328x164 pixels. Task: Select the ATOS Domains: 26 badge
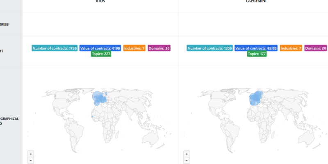click(x=159, y=48)
